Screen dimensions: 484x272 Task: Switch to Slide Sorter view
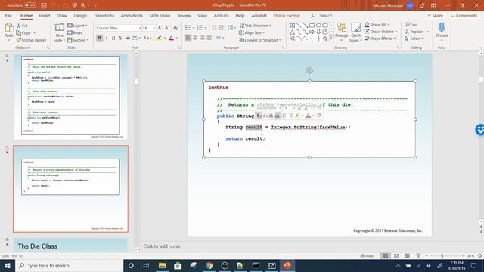pos(396,256)
